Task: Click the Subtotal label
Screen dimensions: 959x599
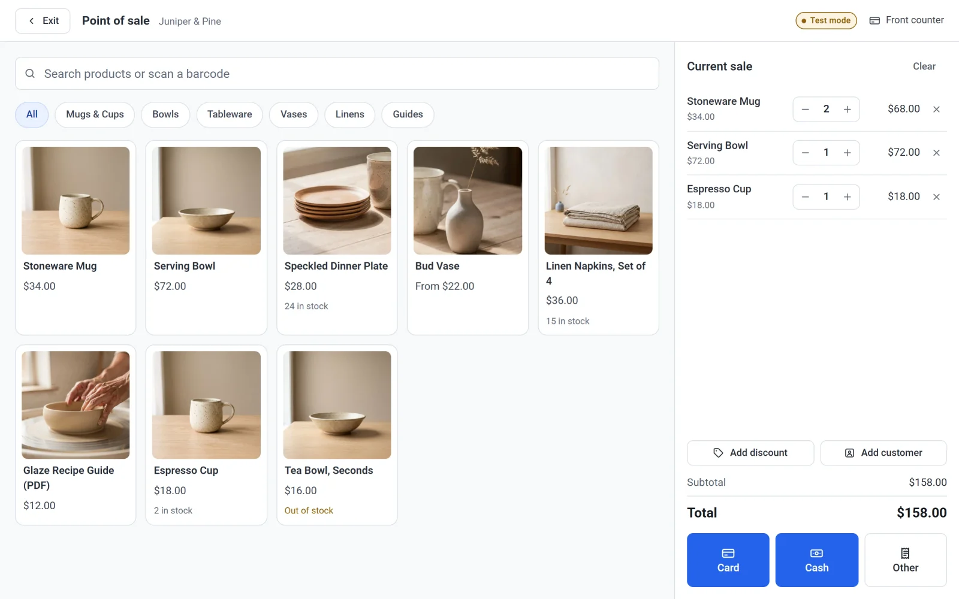Action: (706, 482)
